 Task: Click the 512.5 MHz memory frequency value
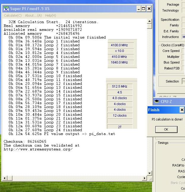(x=120, y=86)
